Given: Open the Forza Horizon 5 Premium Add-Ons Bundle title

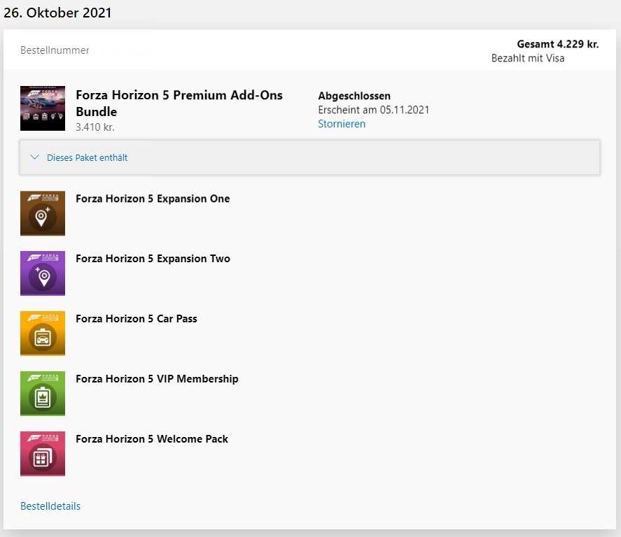Looking at the screenshot, I should click(179, 103).
